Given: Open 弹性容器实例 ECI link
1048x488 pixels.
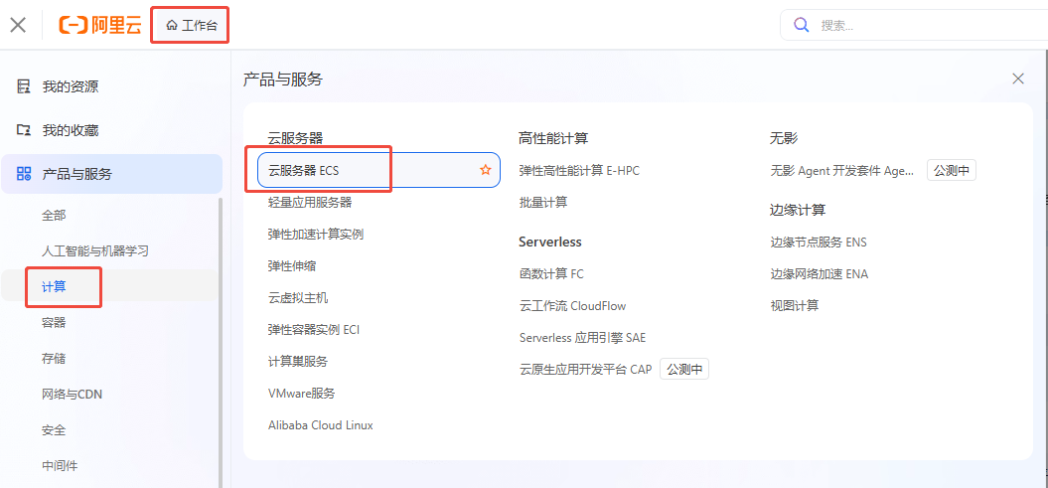Looking at the screenshot, I should click(x=314, y=330).
